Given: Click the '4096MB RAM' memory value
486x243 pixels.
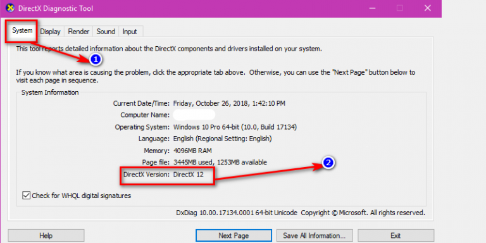Looking at the screenshot, I should [192, 151].
